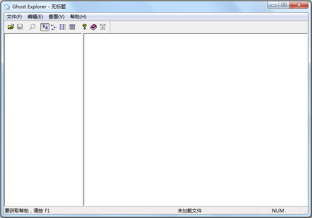Open the 帮助(H) menu
312x218 pixels.
78,17
